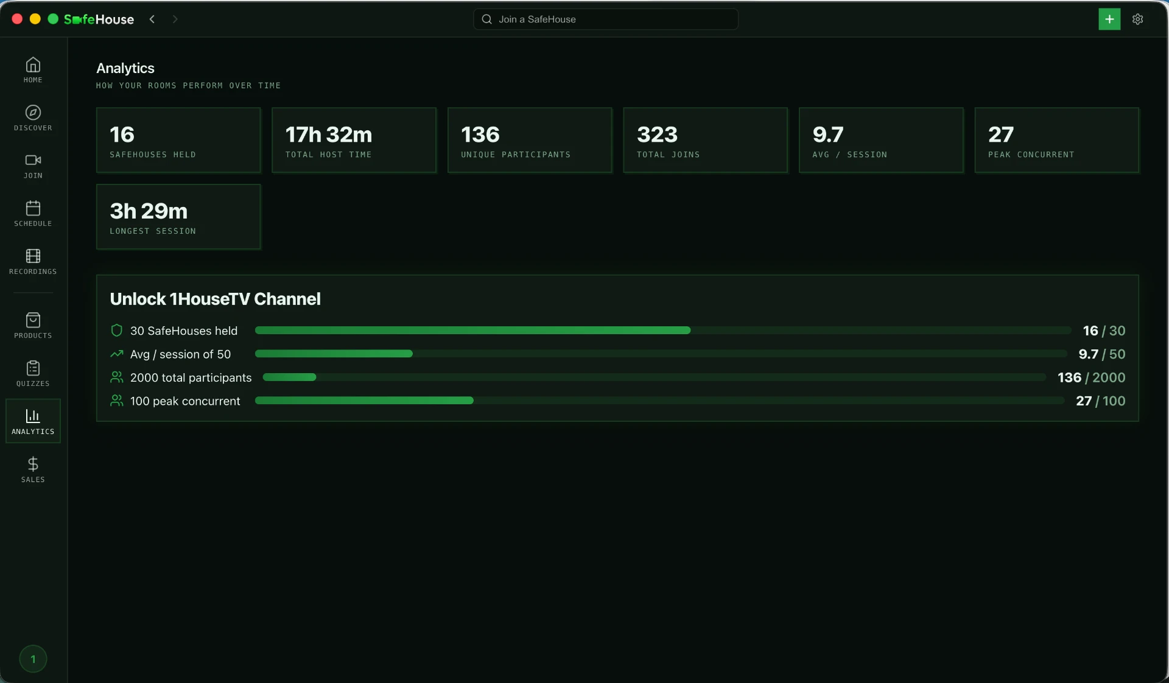Go back with the left arrow
Viewport: 1169px width, 683px height.
(152, 19)
